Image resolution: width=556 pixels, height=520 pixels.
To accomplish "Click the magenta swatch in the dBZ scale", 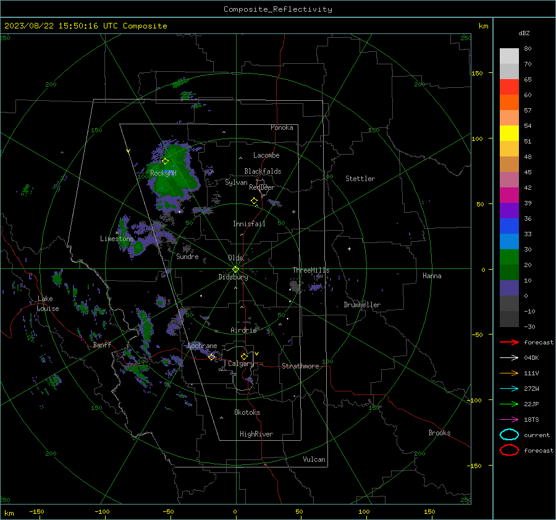I will tap(509, 195).
